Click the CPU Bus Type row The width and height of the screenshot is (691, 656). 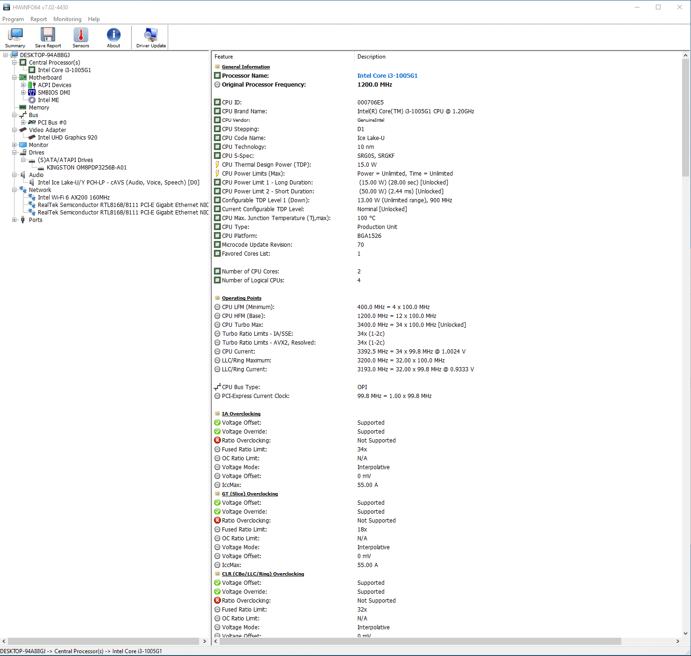[447, 387]
